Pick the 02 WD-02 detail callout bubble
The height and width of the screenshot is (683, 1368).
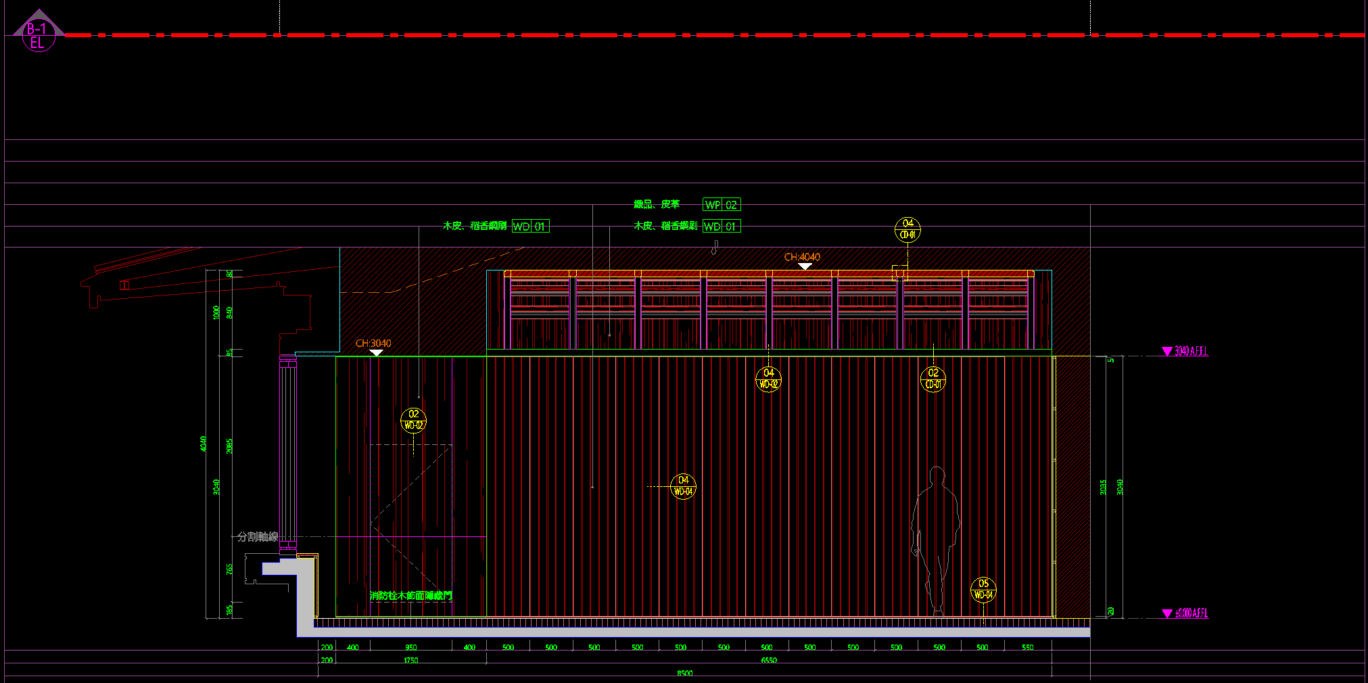click(413, 420)
